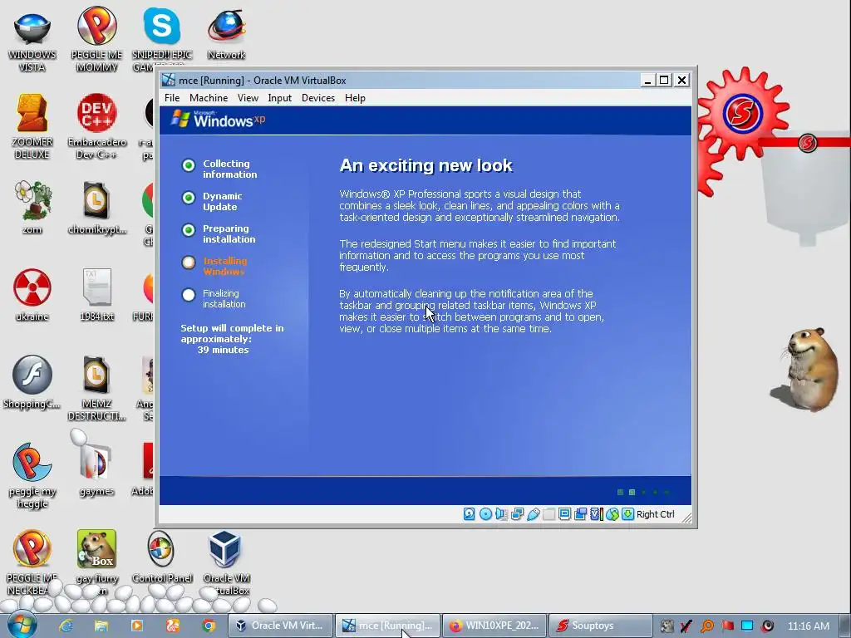
Task: Click the Preparing installation step radio
Action: coord(189,230)
